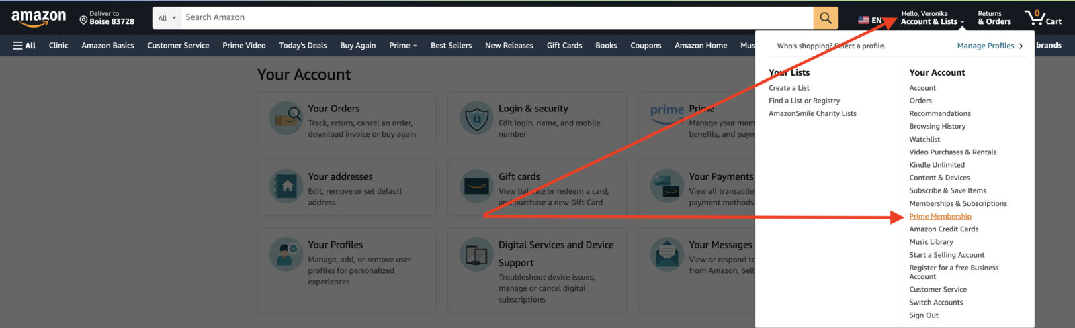This screenshot has height=328, width=1075.
Task: Click the Amazon logo
Action: point(38,19)
